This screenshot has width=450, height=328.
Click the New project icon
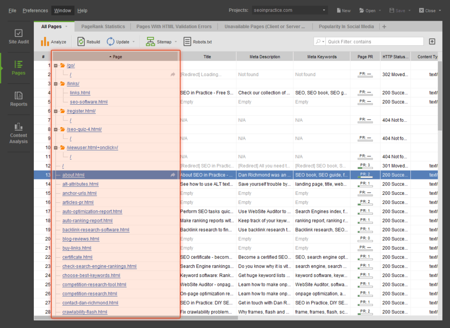(344, 10)
